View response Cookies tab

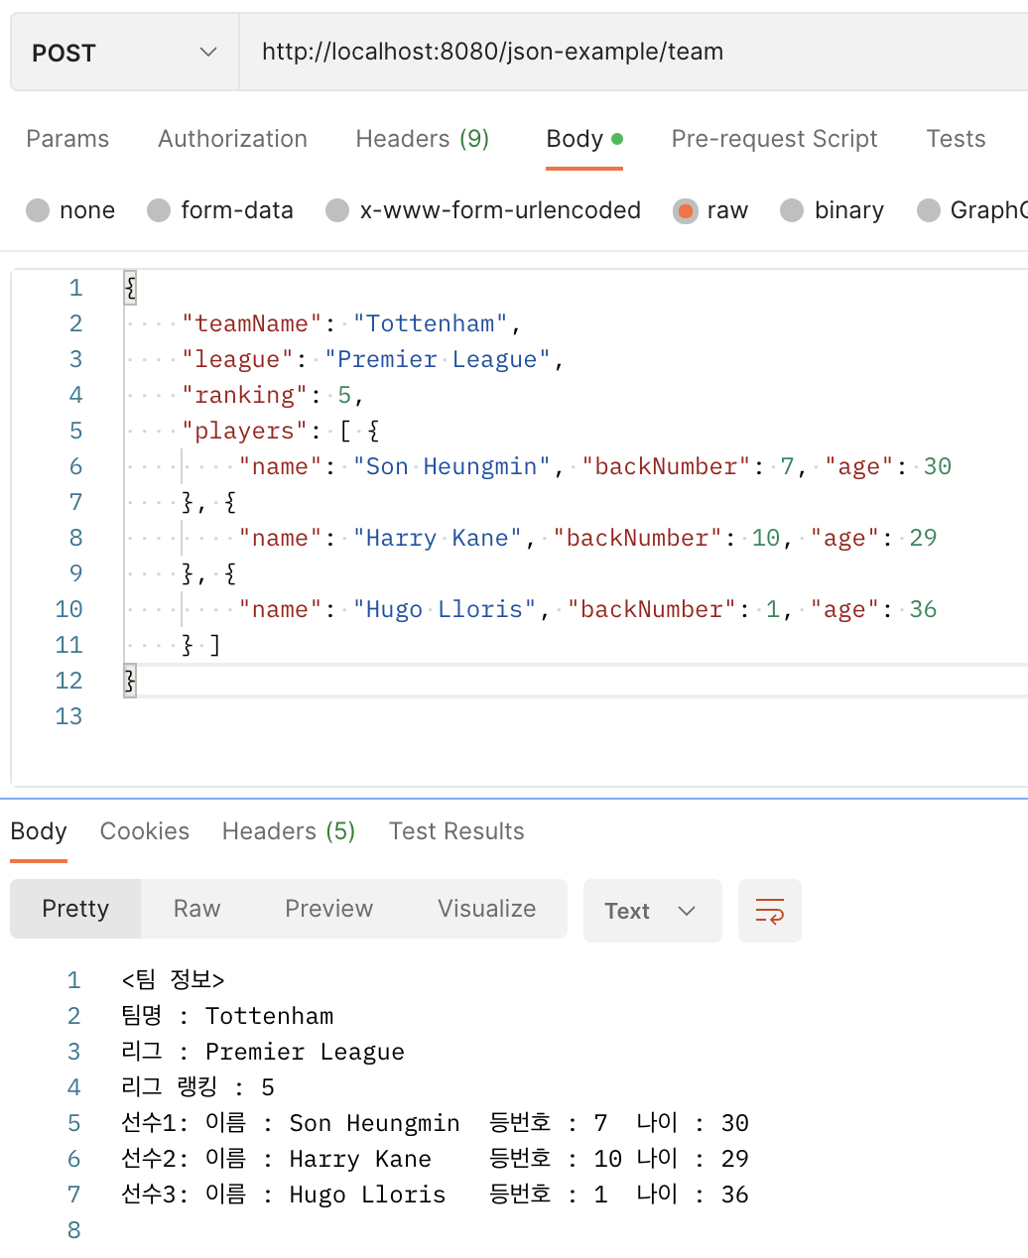click(x=144, y=831)
